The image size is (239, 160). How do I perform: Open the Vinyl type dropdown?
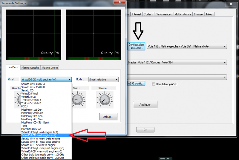[46, 80]
